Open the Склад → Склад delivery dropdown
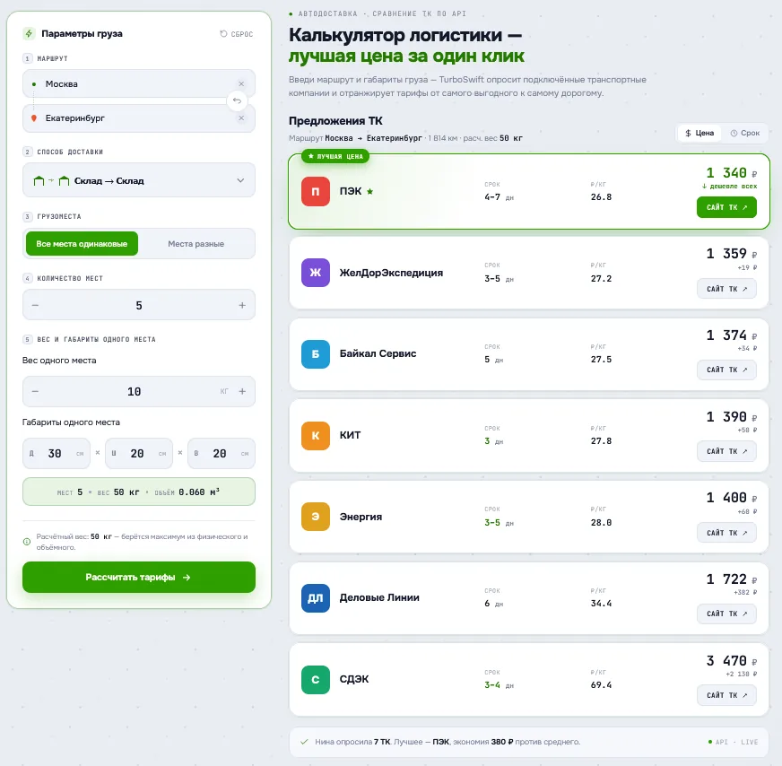 coord(139,180)
